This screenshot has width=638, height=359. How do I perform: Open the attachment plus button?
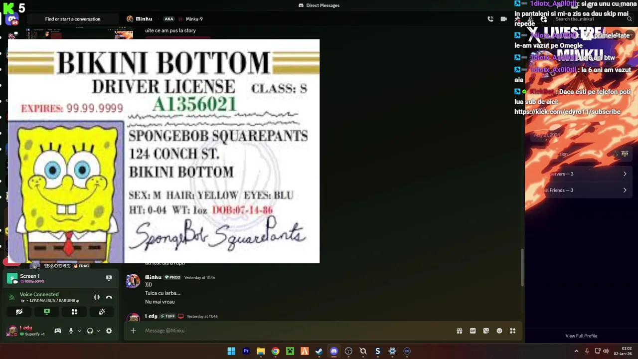(133, 331)
